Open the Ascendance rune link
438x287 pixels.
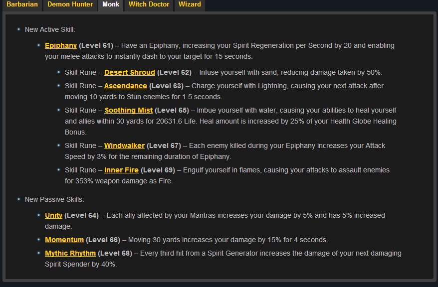point(126,86)
